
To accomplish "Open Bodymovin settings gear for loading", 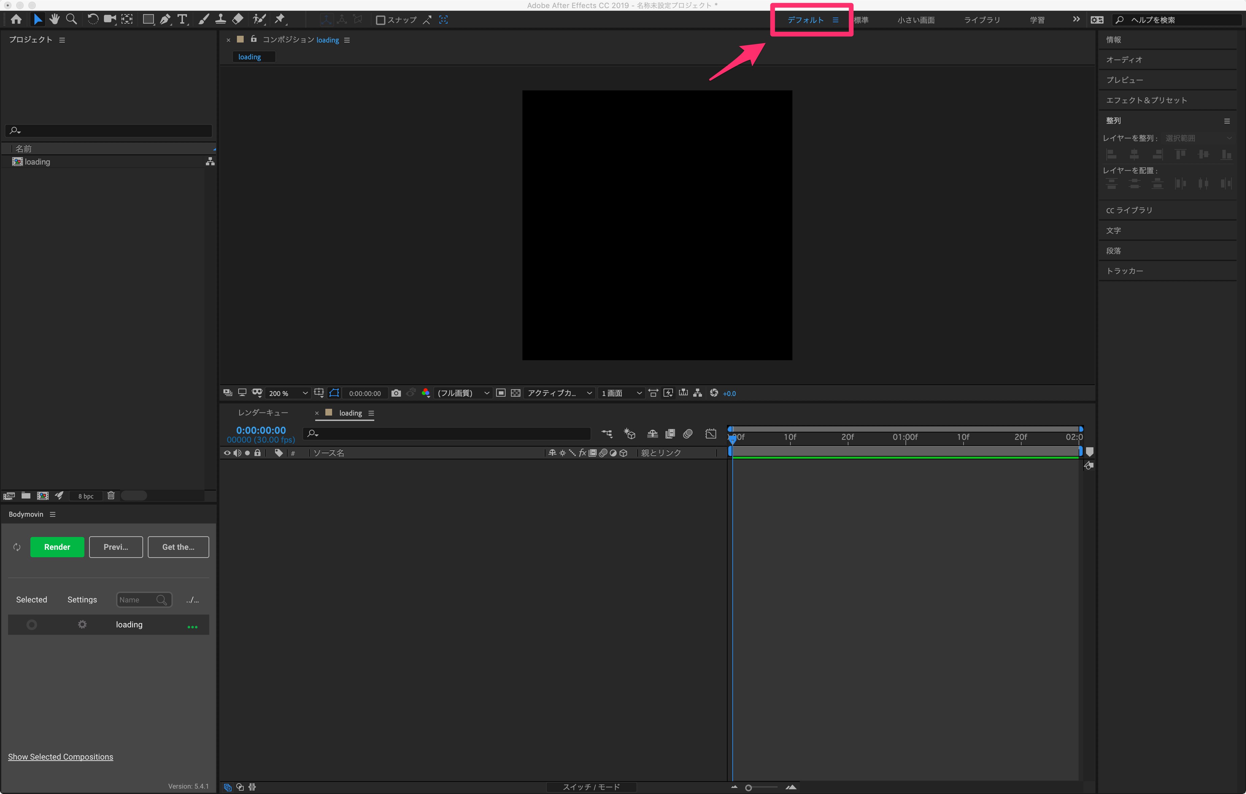I will click(82, 624).
